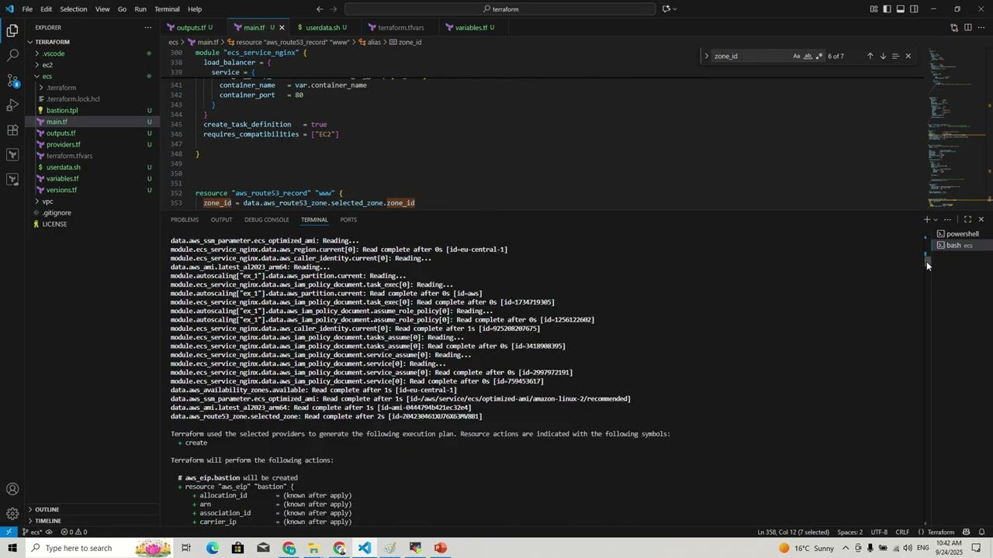Switch to the Output panel tab
The height and width of the screenshot is (558, 993).
tap(221, 219)
